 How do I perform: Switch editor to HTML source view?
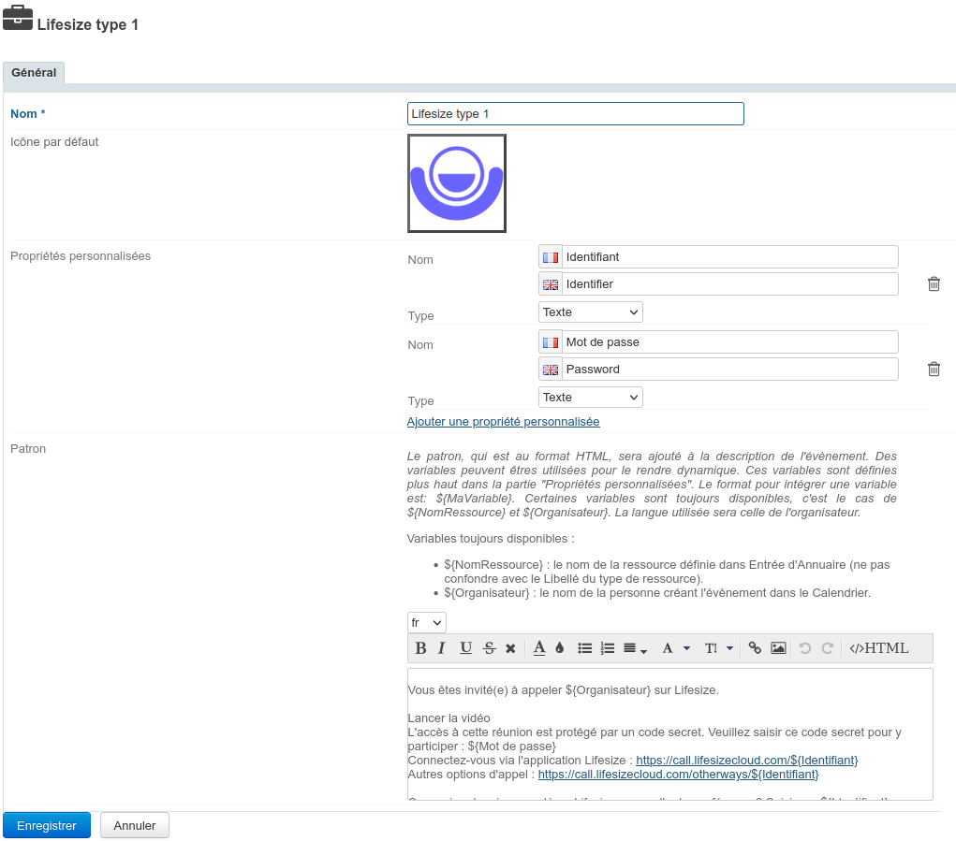878,648
